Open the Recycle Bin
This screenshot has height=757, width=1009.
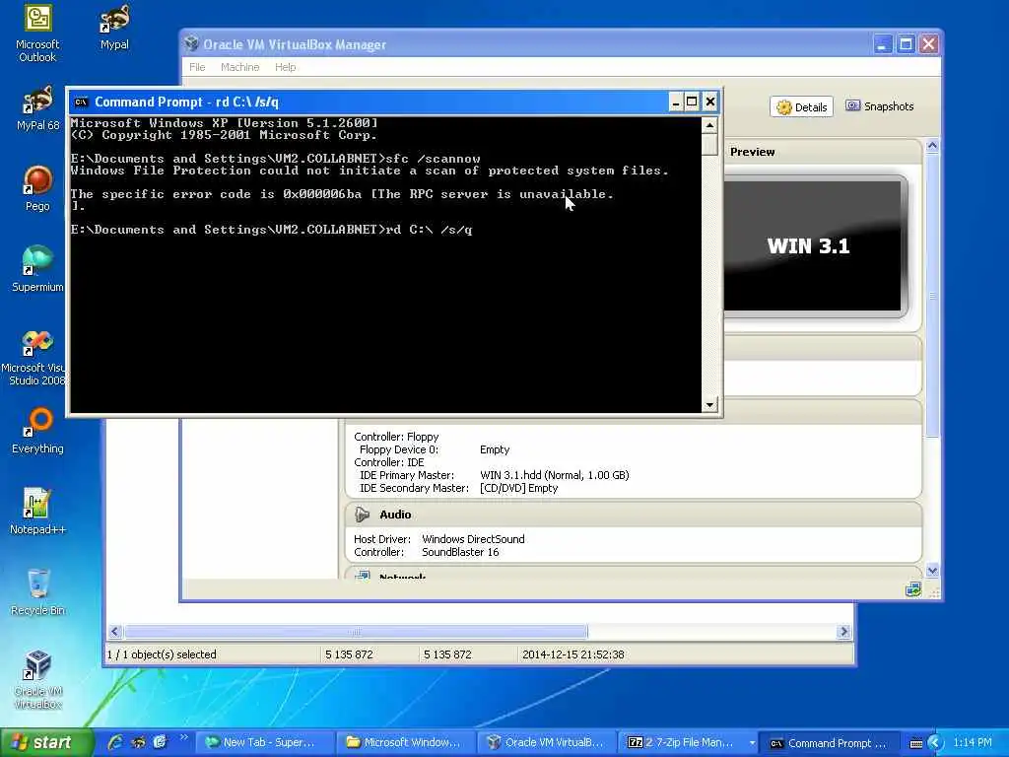[37, 592]
